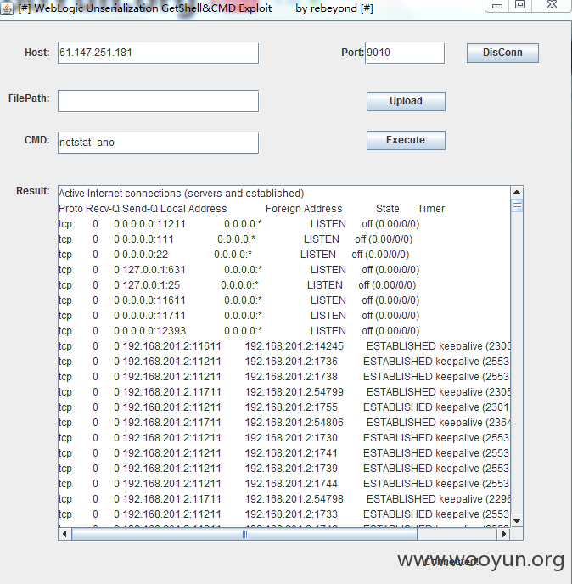Click the row with foreign address 192.168.201.2:1730
The height and width of the screenshot is (584, 572).
(284, 438)
